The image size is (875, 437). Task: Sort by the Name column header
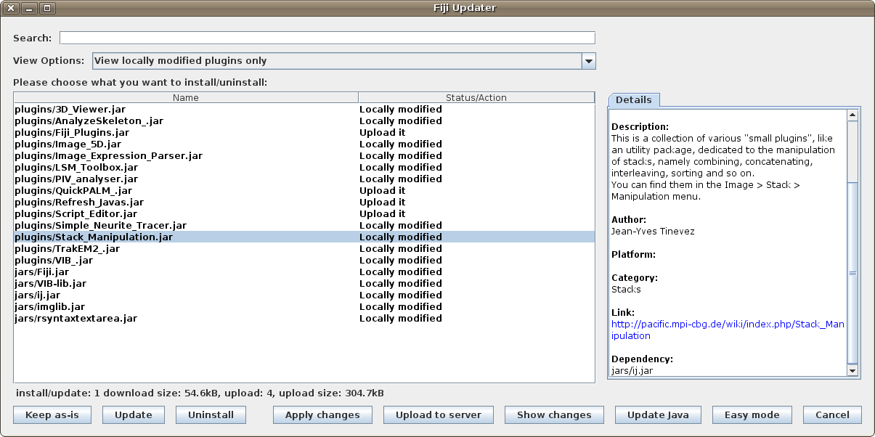pos(186,97)
